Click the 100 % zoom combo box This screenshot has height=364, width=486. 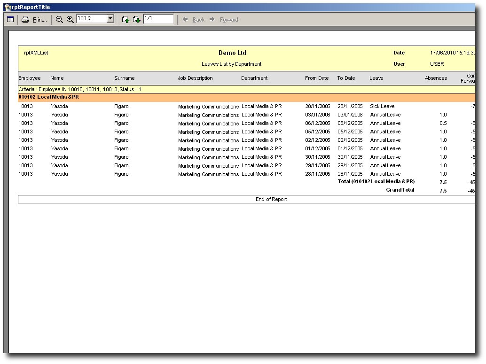(x=95, y=19)
